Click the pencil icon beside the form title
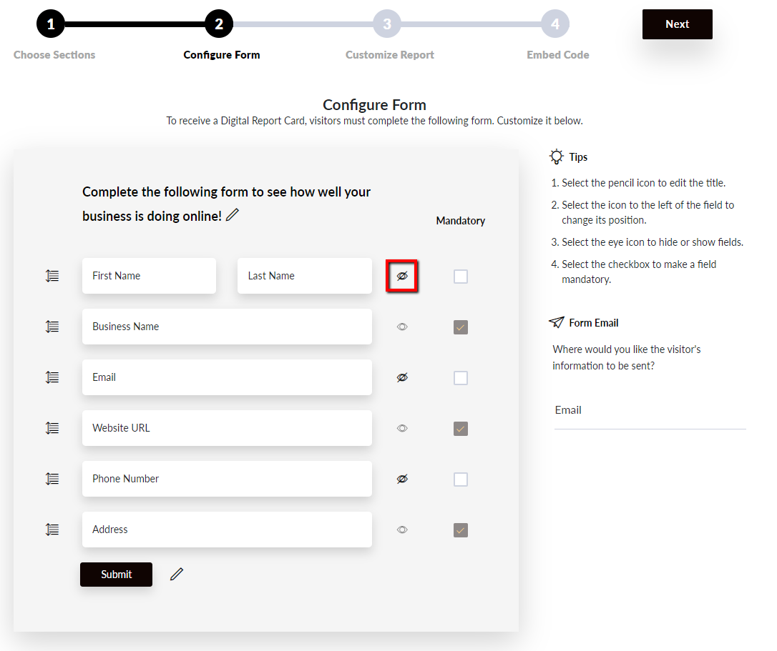The width and height of the screenshot is (777, 651). pos(233,215)
